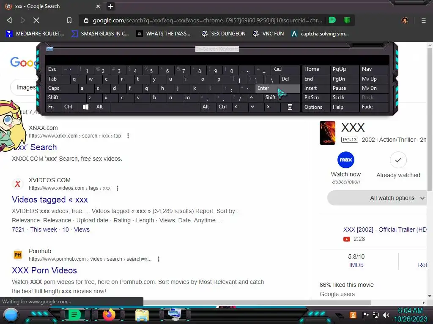The height and width of the screenshot is (324, 433).
Task: Open WHATS THE PASS... bookmark
Action: click(x=163, y=34)
